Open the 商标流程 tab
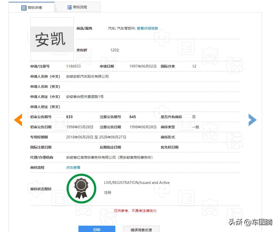The width and height of the screenshot is (279, 232). point(77,7)
